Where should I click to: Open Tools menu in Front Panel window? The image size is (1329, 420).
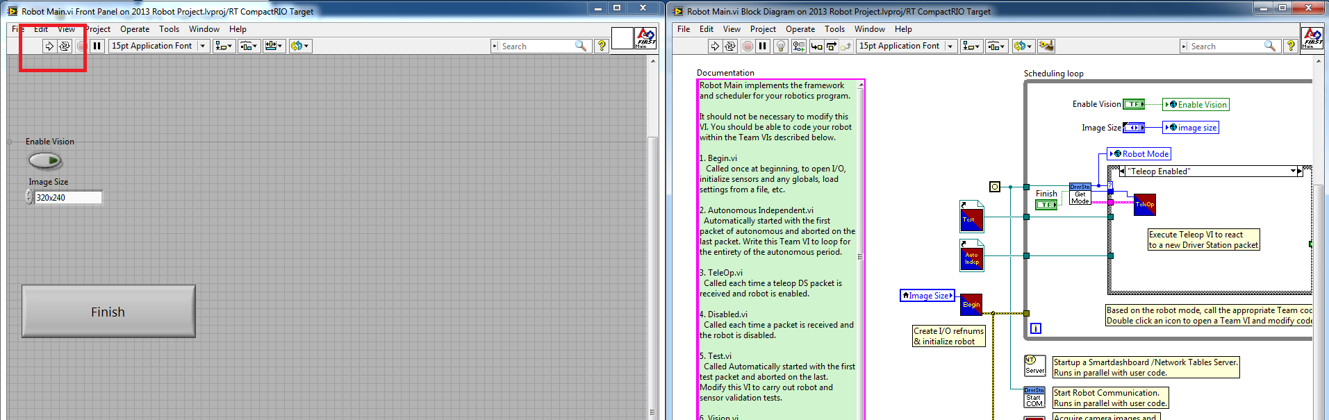(x=169, y=29)
